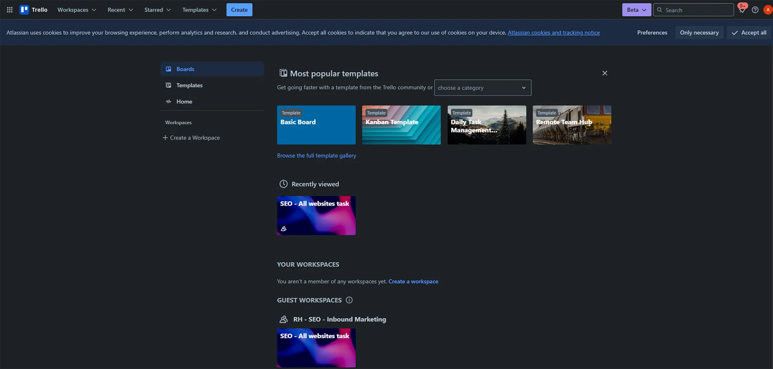Image resolution: width=773 pixels, height=369 pixels.
Task: Browse the full template gallery link
Action: (x=316, y=156)
